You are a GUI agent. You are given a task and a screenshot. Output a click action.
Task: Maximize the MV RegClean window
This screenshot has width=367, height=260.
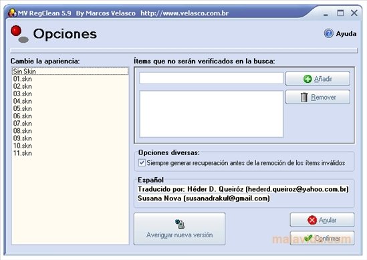coord(340,13)
